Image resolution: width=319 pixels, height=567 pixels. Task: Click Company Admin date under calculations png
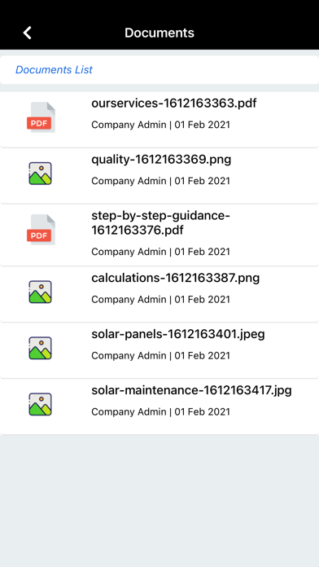pos(160,300)
